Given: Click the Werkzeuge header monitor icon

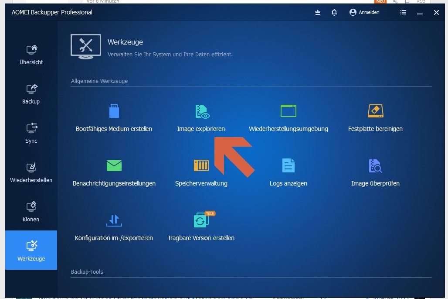Looking at the screenshot, I should [86, 47].
